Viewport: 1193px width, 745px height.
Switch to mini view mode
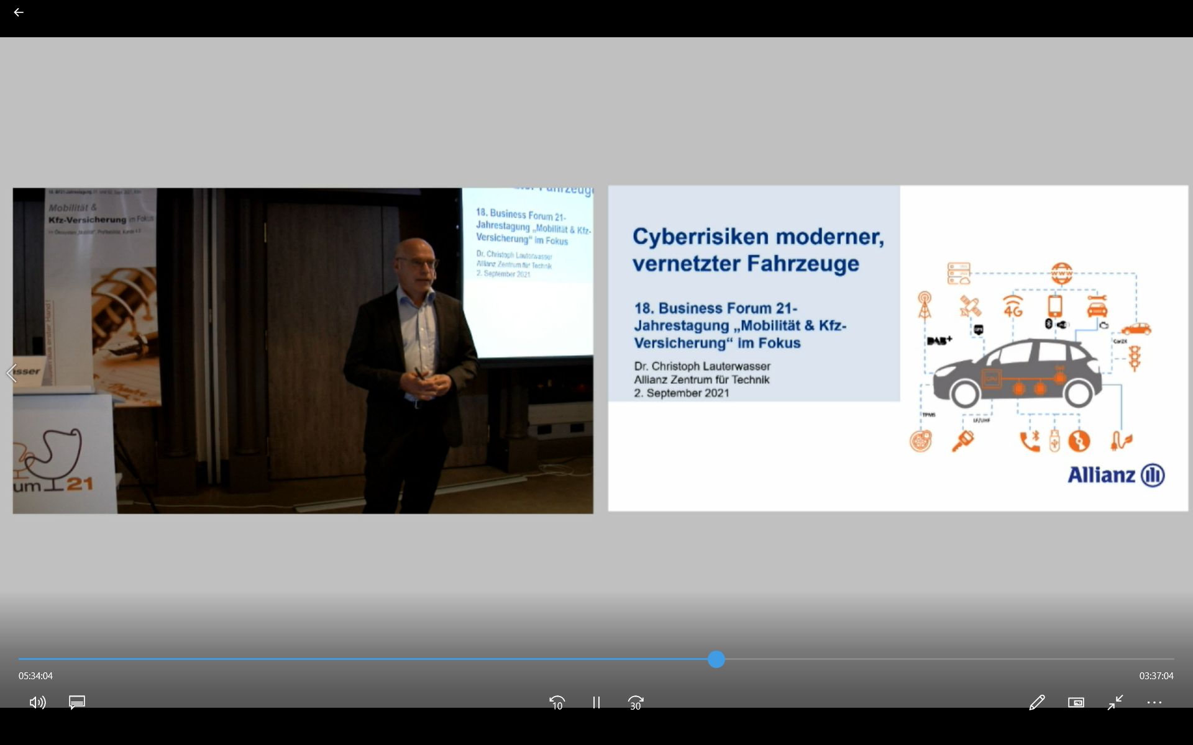(1076, 702)
